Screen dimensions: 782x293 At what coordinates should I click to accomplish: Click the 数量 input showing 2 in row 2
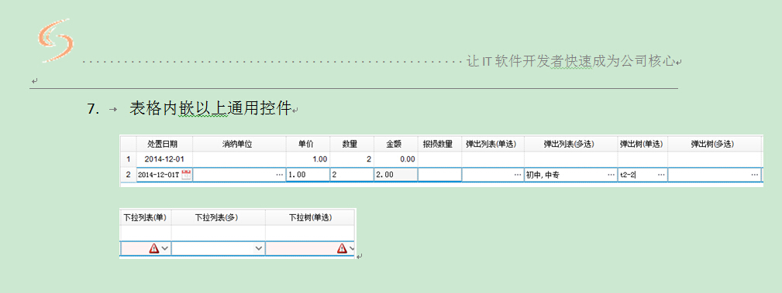point(352,175)
